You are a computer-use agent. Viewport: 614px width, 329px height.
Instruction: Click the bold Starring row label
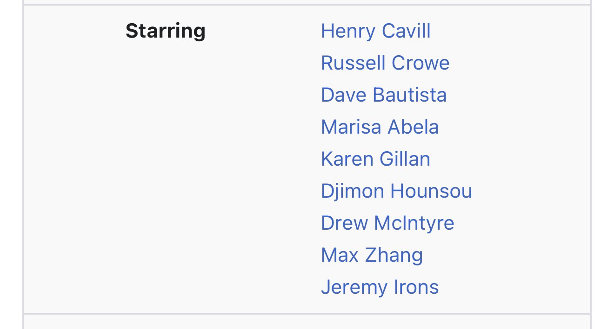point(165,32)
